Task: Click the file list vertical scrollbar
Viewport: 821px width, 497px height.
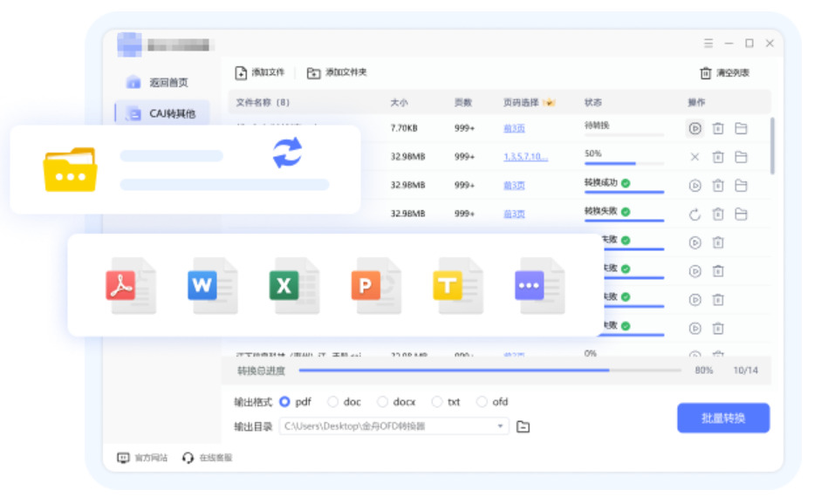Action: point(772,146)
